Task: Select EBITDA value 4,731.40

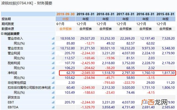Action: point(128,107)
